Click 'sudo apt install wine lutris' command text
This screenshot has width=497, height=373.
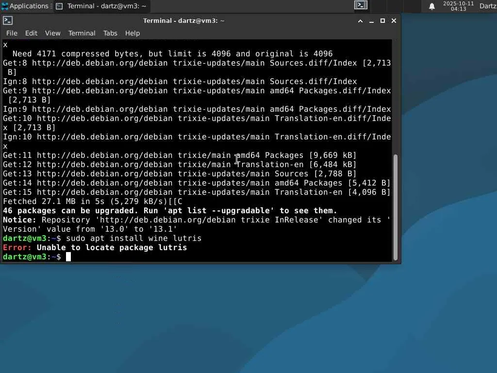tap(134, 238)
